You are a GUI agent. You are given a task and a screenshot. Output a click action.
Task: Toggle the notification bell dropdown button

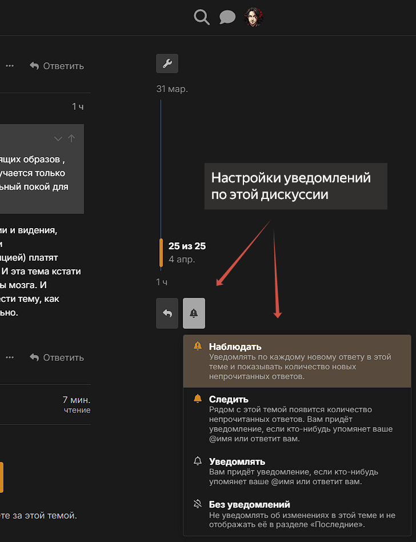(194, 313)
